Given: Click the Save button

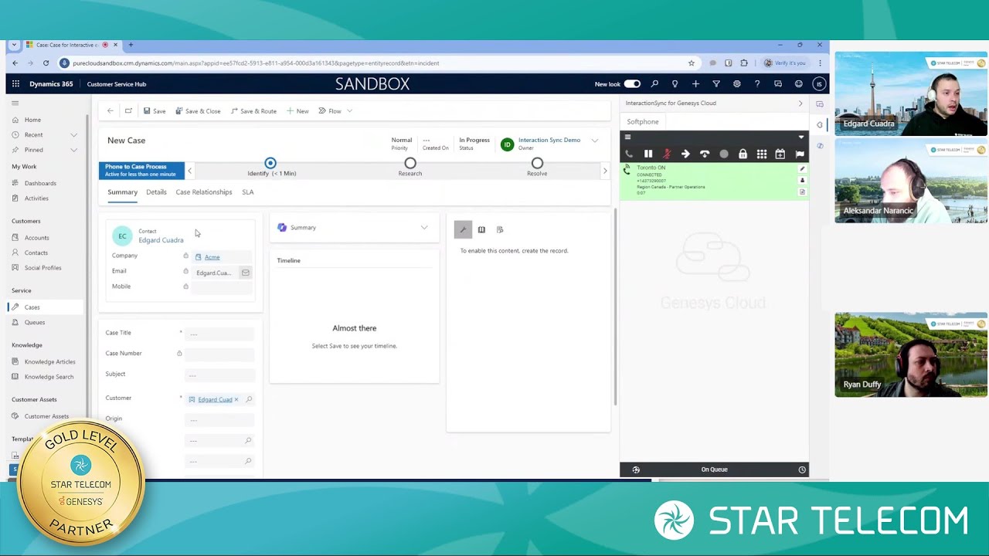Looking at the screenshot, I should click(x=155, y=111).
